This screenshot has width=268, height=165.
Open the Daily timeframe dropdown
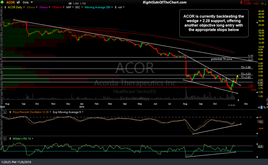(27, 2)
